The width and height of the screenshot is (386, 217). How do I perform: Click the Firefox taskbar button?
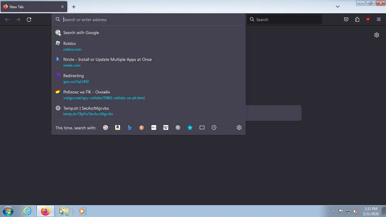click(46, 211)
